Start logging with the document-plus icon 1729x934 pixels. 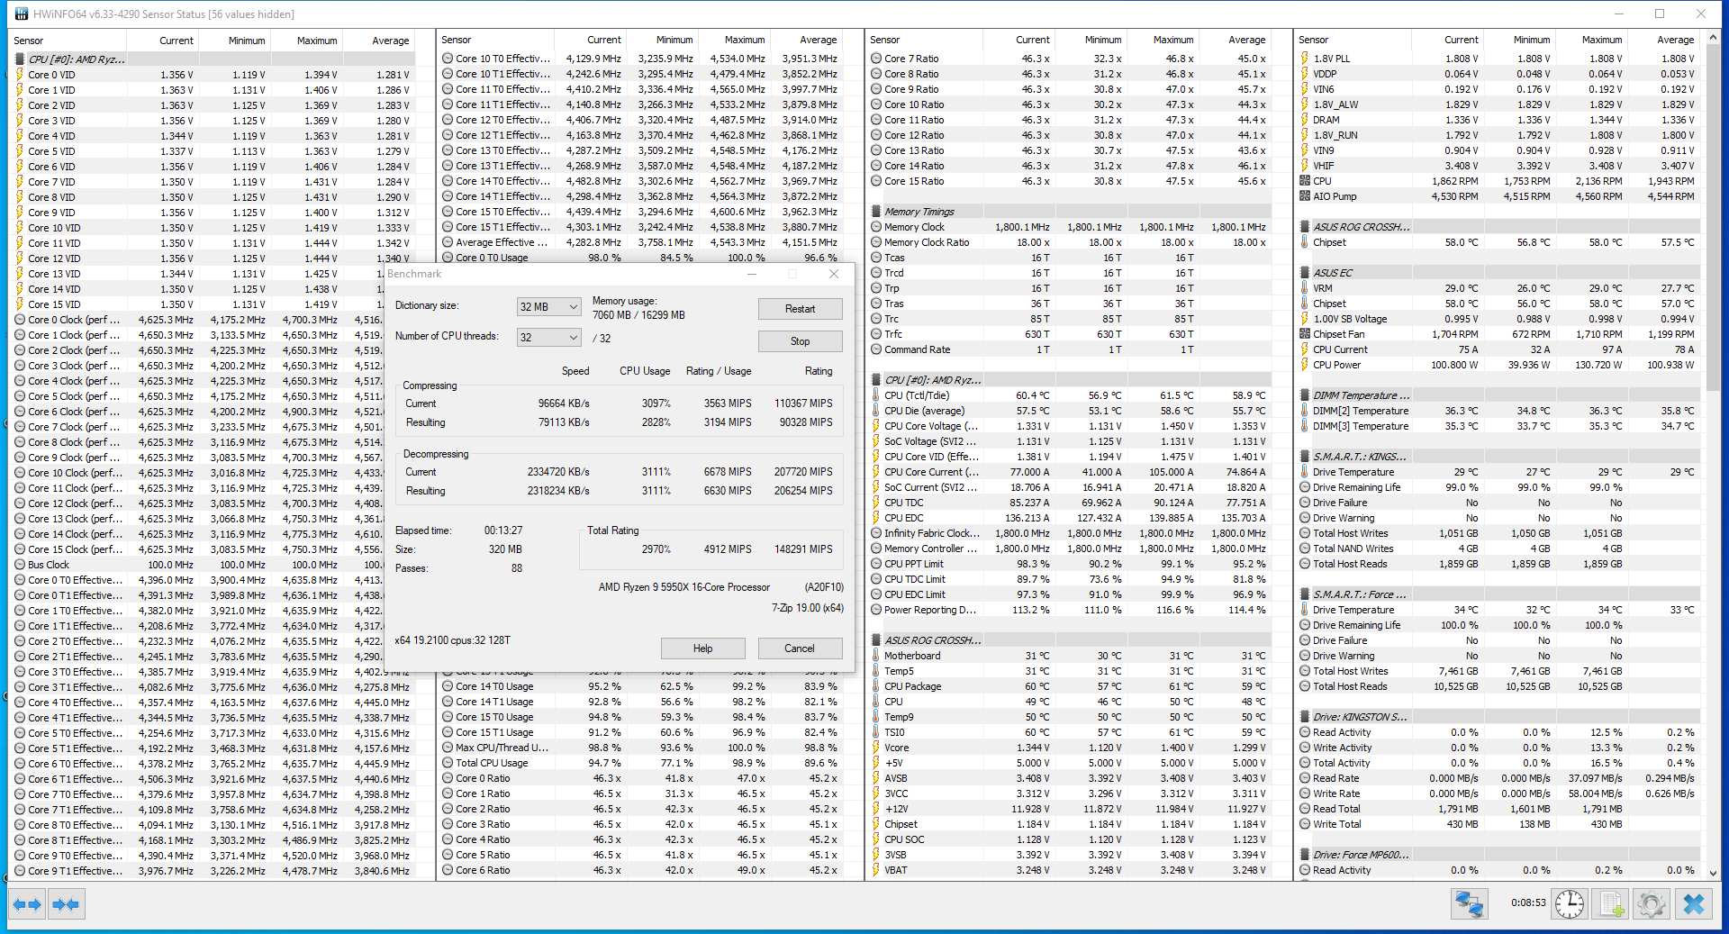tap(1611, 903)
